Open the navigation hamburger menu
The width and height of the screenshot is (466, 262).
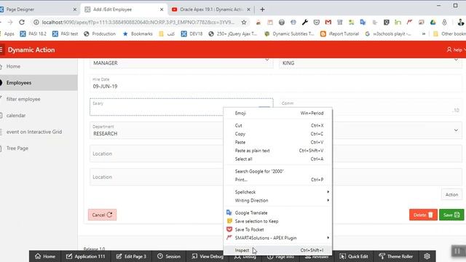1,49
